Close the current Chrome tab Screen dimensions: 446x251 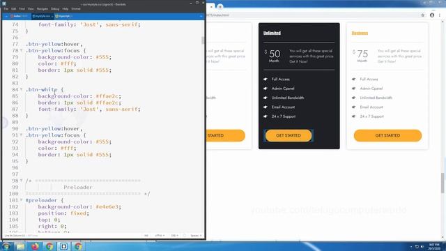coord(211,6)
